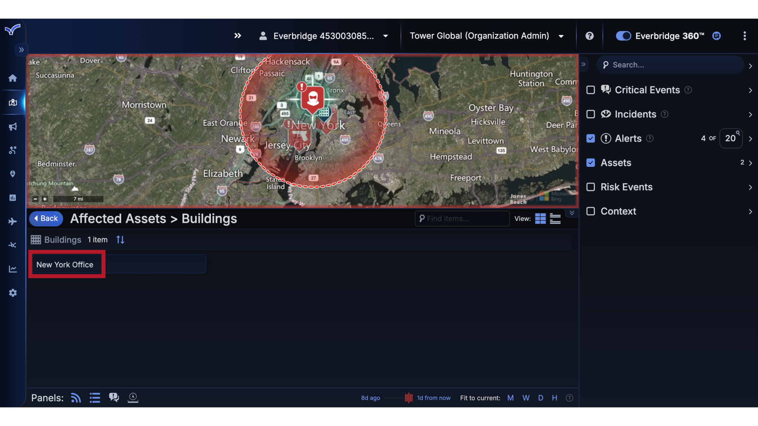Open the timeline clock panel icon
The height and width of the screenshot is (426, 758).
pos(133,398)
